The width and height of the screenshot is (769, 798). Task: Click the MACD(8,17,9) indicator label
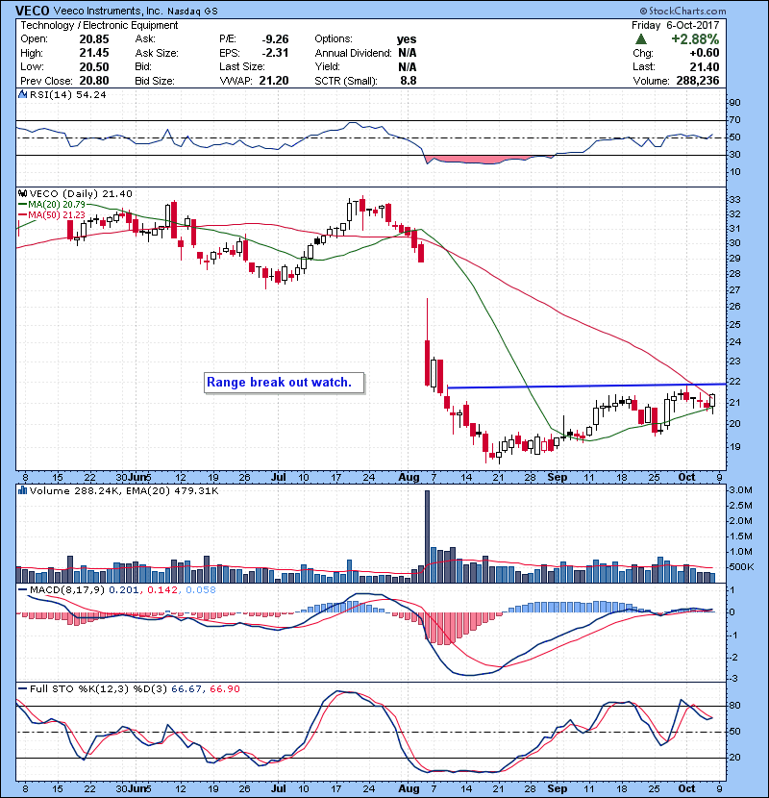tap(67, 590)
